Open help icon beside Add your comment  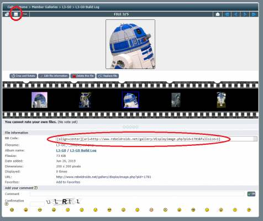pos(36,188)
